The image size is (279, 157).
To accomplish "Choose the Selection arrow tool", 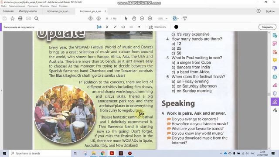I will coord(126,18).
